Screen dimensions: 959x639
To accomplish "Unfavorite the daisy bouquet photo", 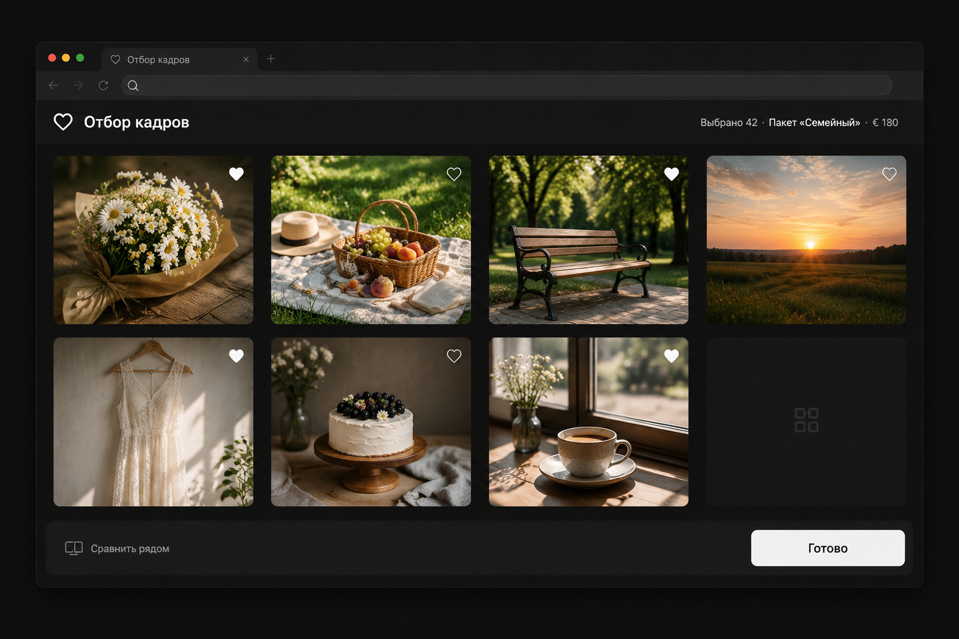I will [x=236, y=174].
